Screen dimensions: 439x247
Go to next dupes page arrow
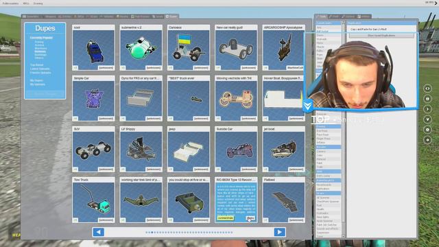[x=279, y=232]
